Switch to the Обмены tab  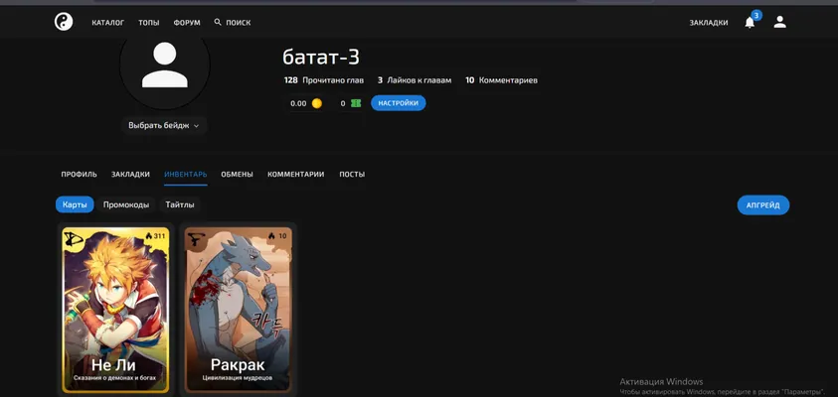click(237, 174)
